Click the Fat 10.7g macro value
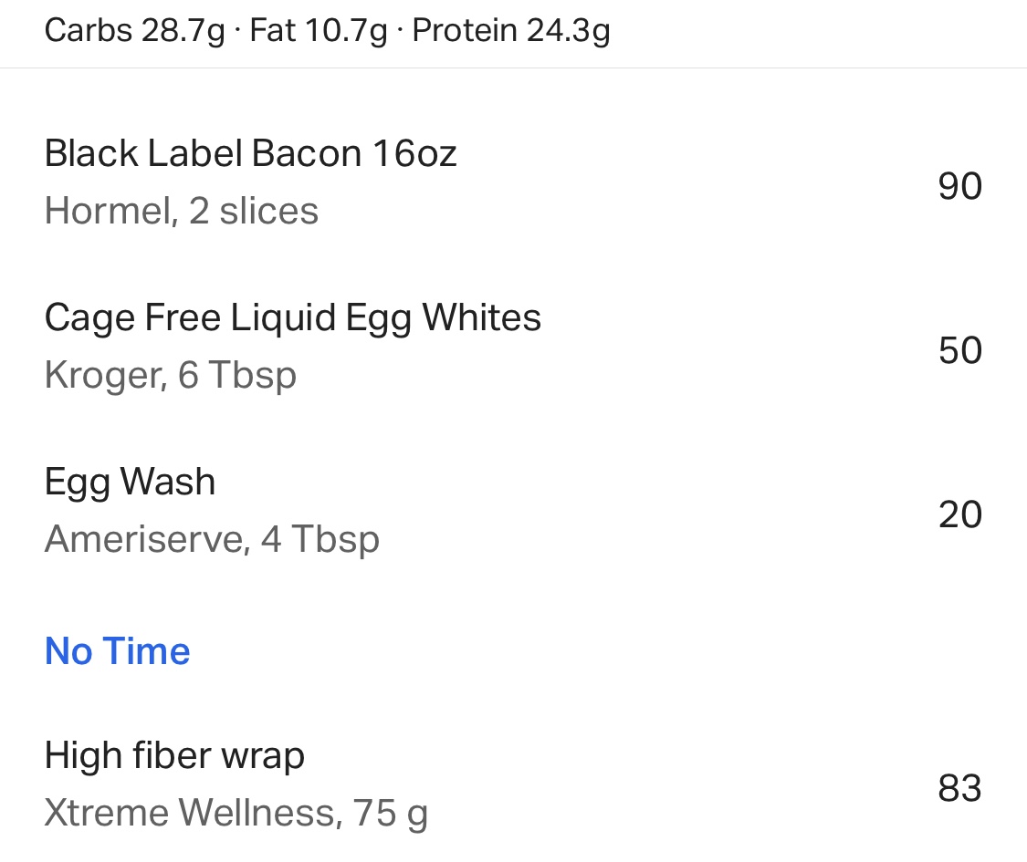Viewport: 1027px width, 862px height. [319, 31]
